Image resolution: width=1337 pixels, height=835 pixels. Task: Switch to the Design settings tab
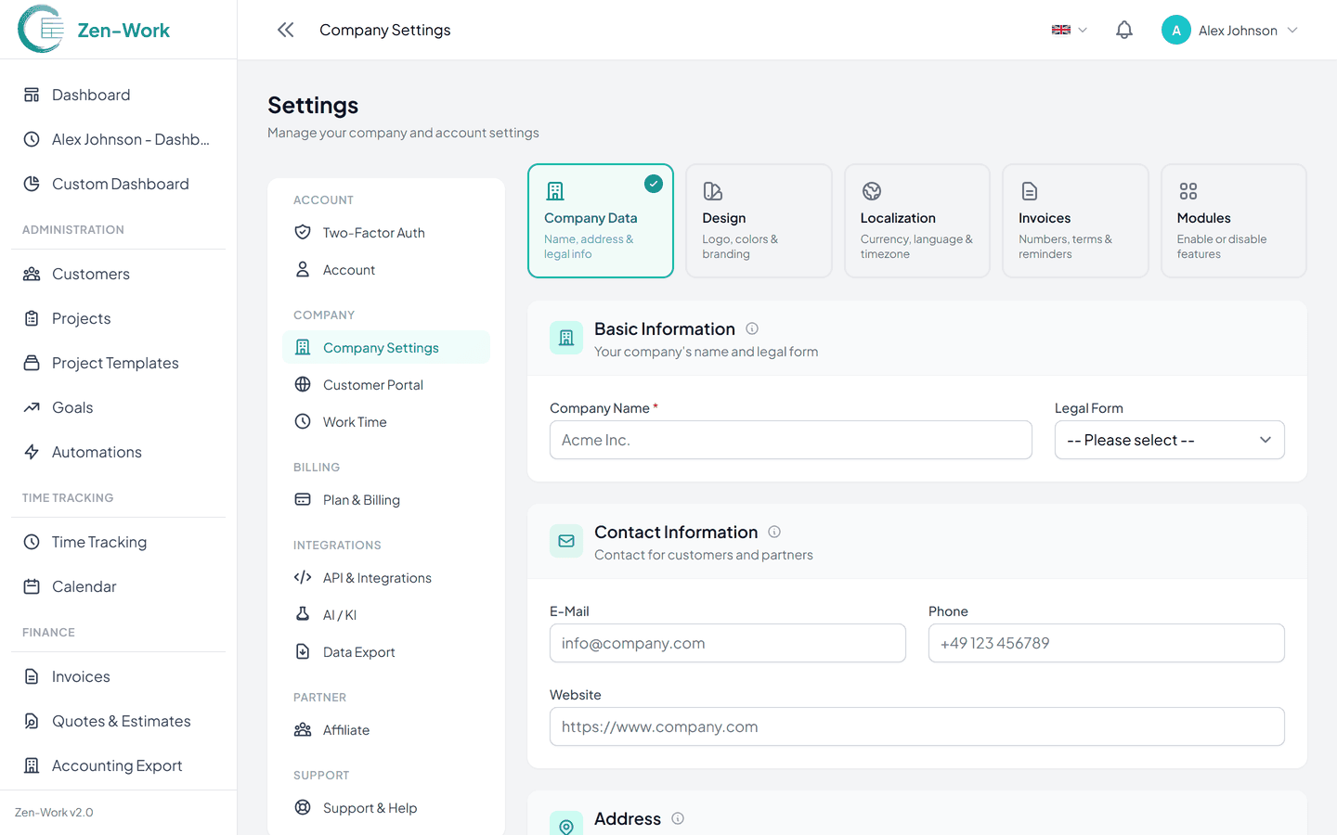click(x=759, y=221)
